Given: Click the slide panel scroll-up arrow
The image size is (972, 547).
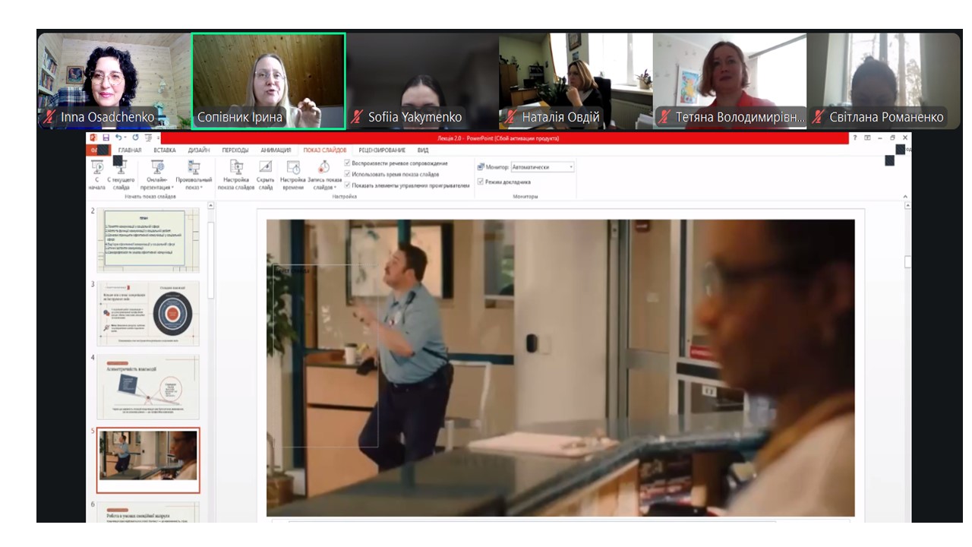Looking at the screenshot, I should pyautogui.click(x=210, y=206).
